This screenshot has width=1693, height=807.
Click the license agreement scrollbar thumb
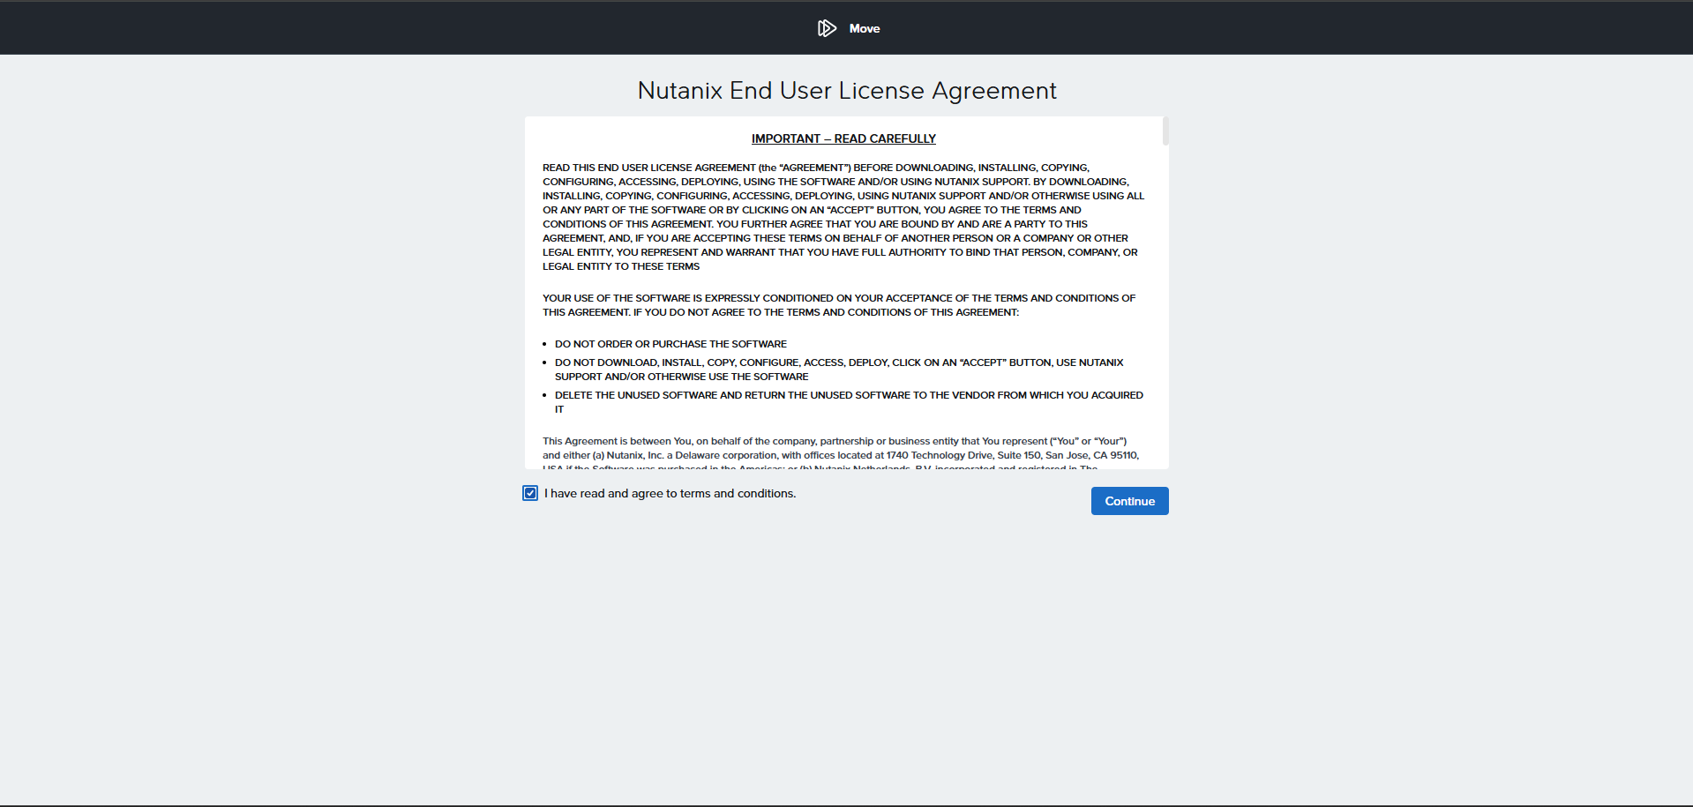1165,131
